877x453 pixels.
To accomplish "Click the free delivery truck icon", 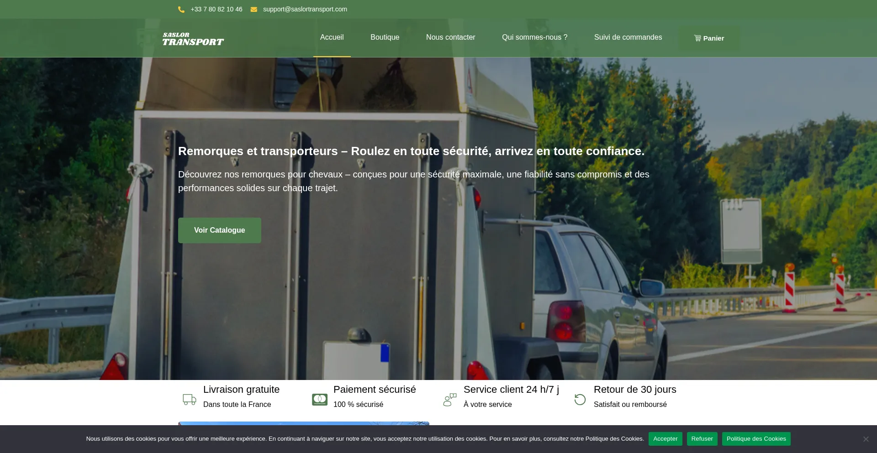I will (x=189, y=399).
